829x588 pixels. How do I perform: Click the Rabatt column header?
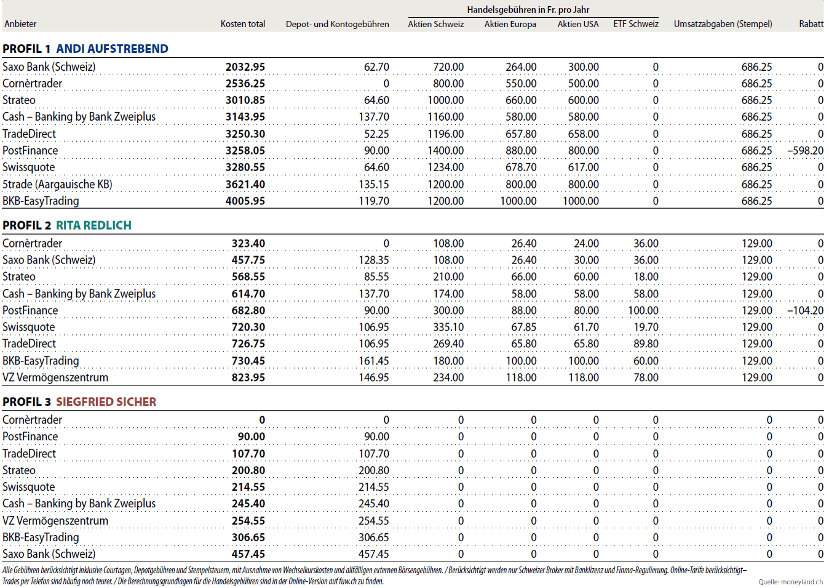811,24
